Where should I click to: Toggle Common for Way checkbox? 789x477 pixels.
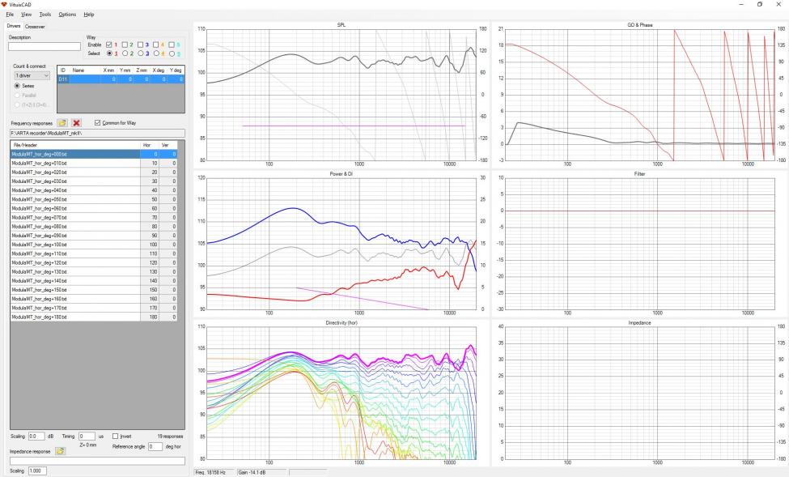[97, 123]
